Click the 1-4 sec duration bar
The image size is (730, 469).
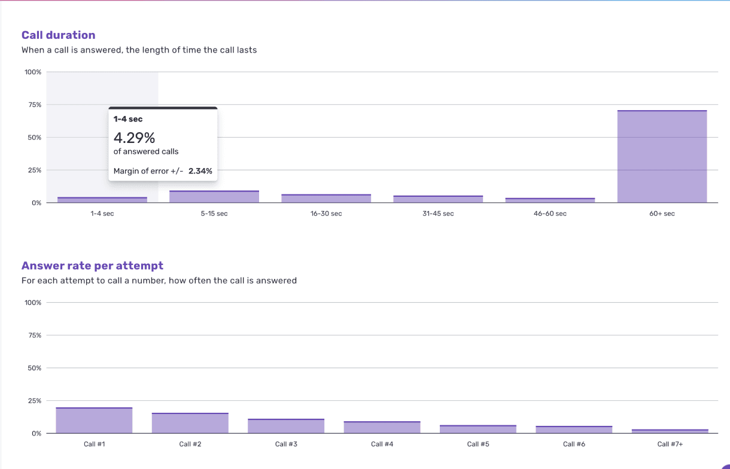tap(102, 200)
